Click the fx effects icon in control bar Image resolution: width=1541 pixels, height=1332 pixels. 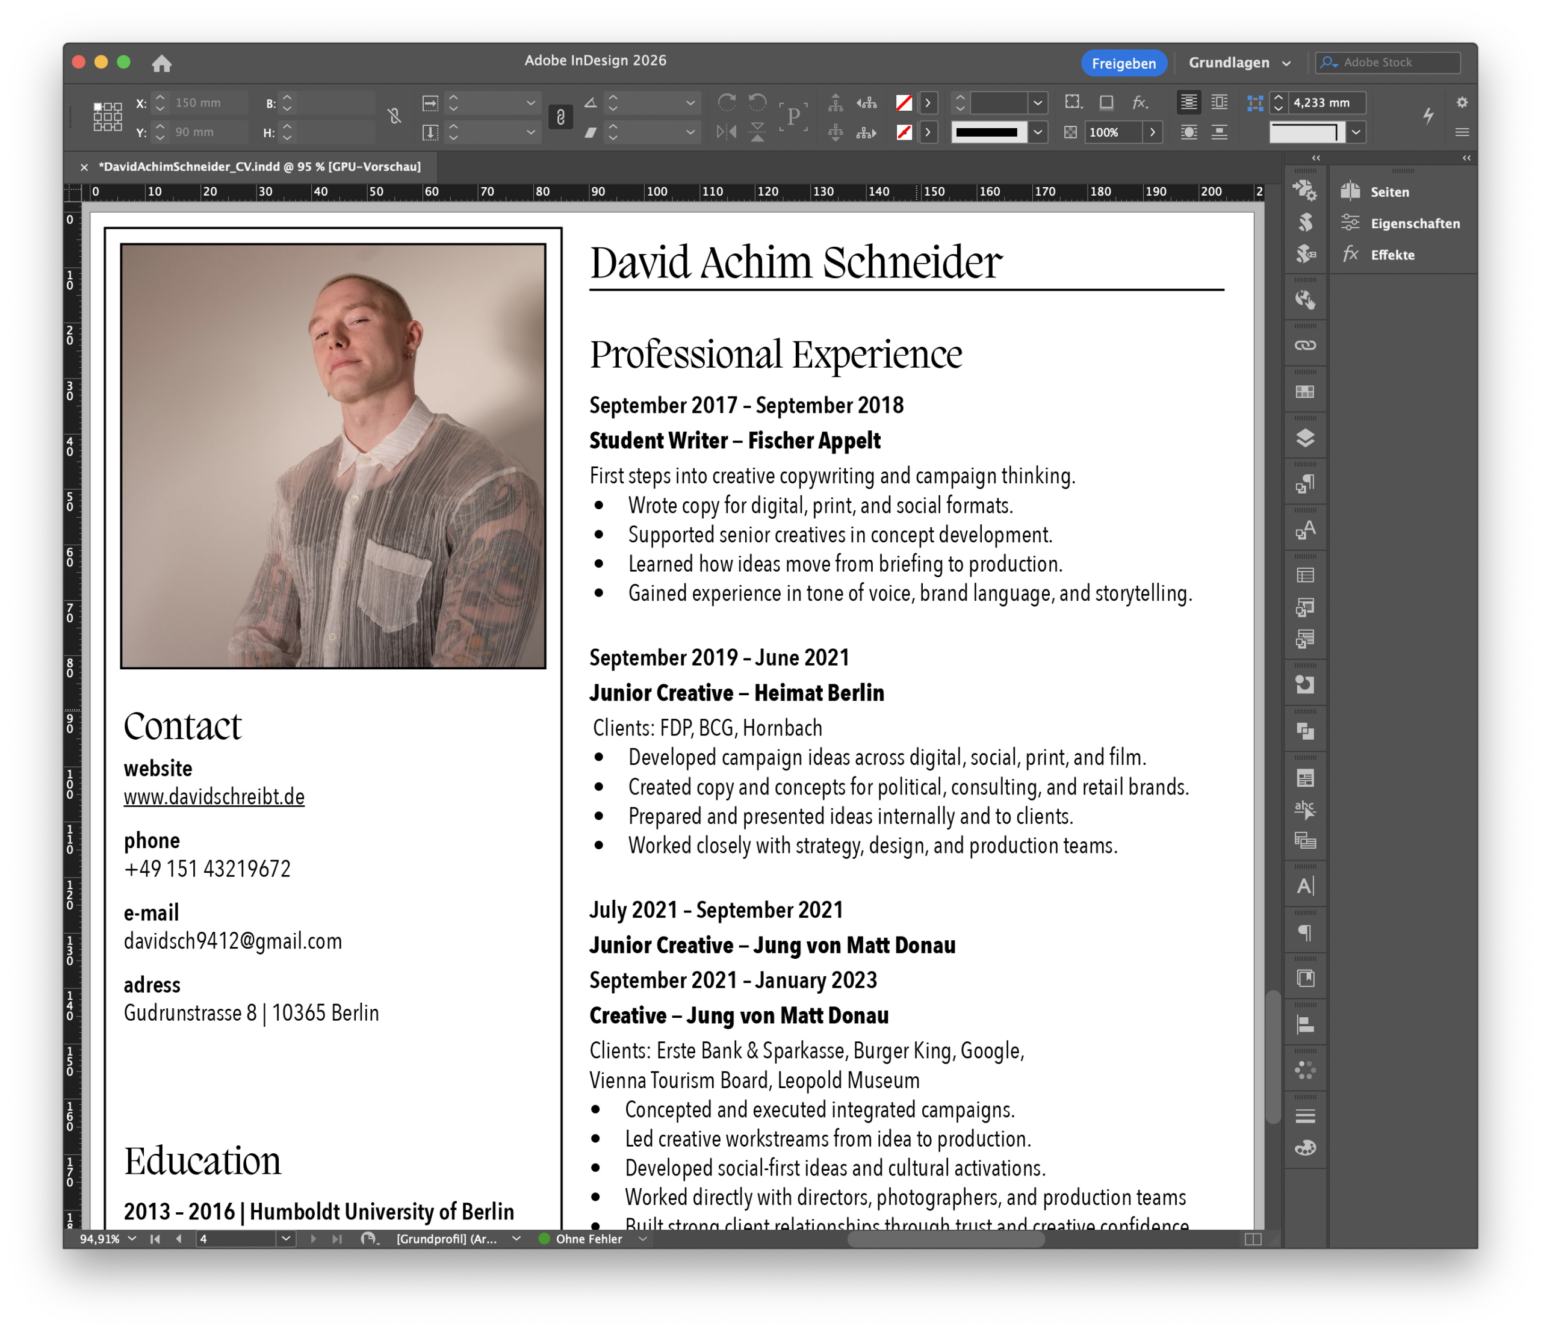click(1139, 103)
